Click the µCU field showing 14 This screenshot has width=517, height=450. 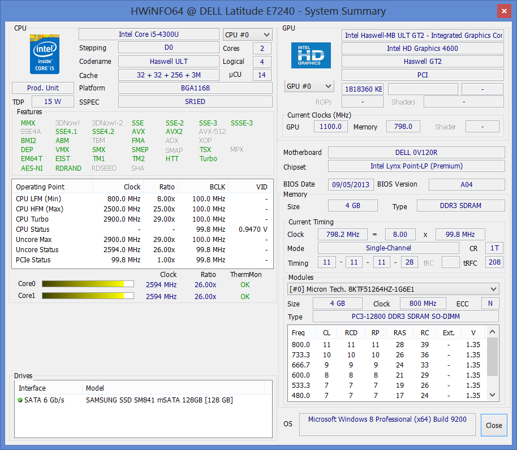click(262, 75)
